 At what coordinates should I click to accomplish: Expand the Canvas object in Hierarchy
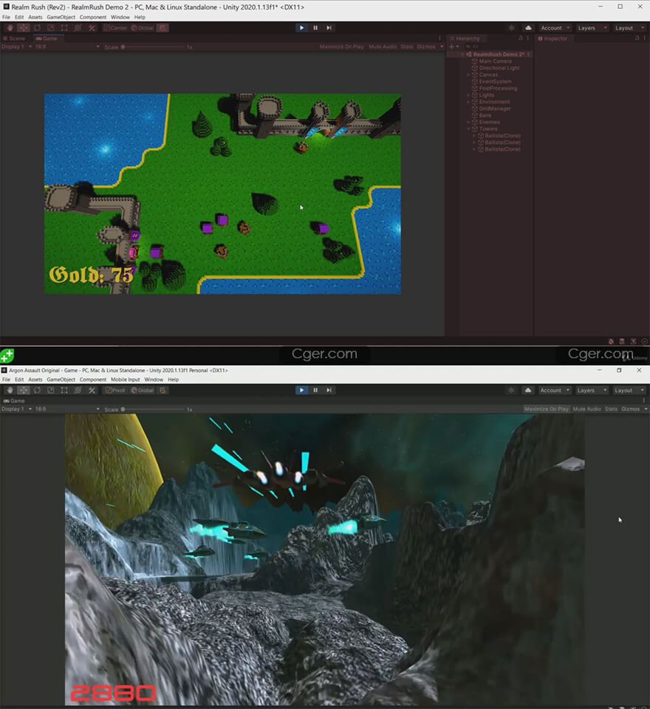click(469, 75)
